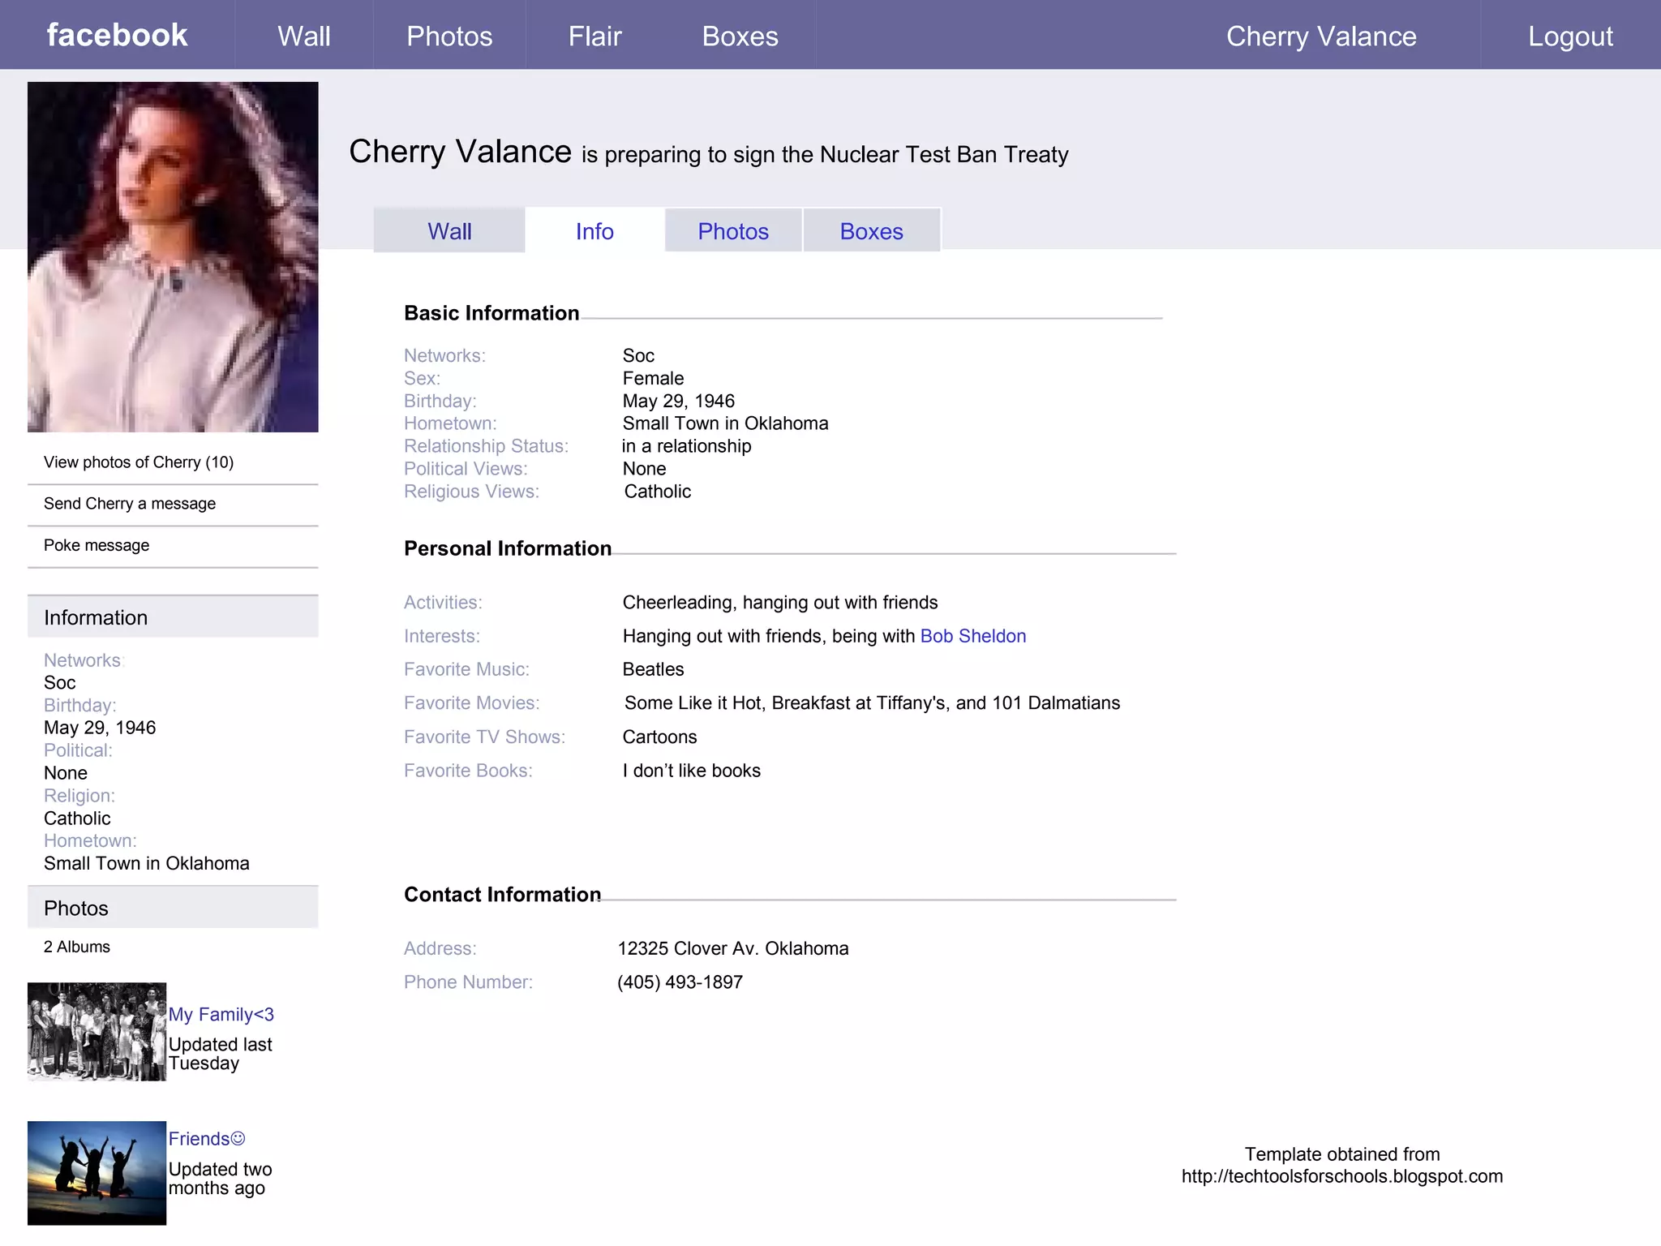Viewport: 1661px width, 1246px height.
Task: Open the Friends album thumbnail
Action: (x=97, y=1172)
